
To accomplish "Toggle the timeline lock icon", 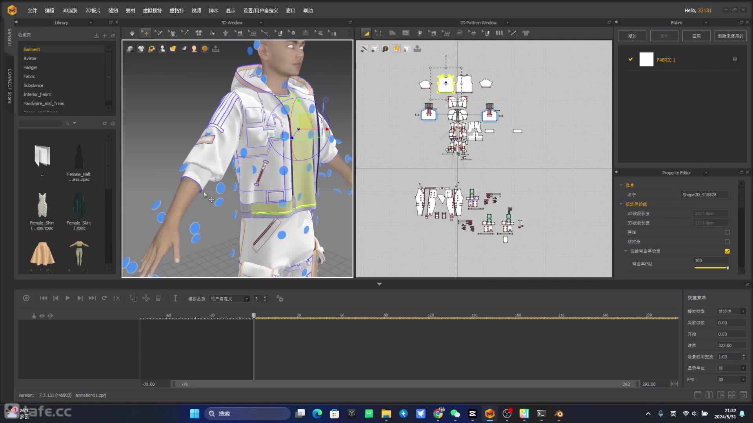I will pyautogui.click(x=34, y=316).
